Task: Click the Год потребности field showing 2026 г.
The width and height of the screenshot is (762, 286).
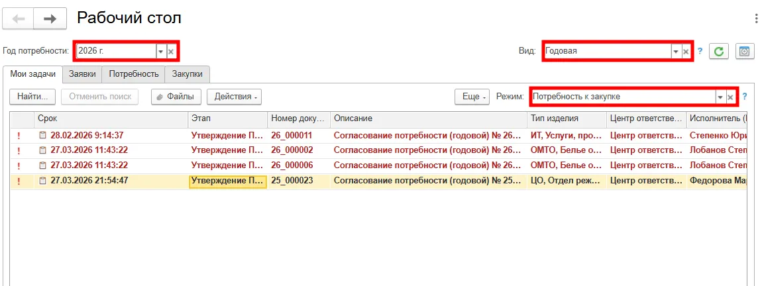Action: point(116,51)
